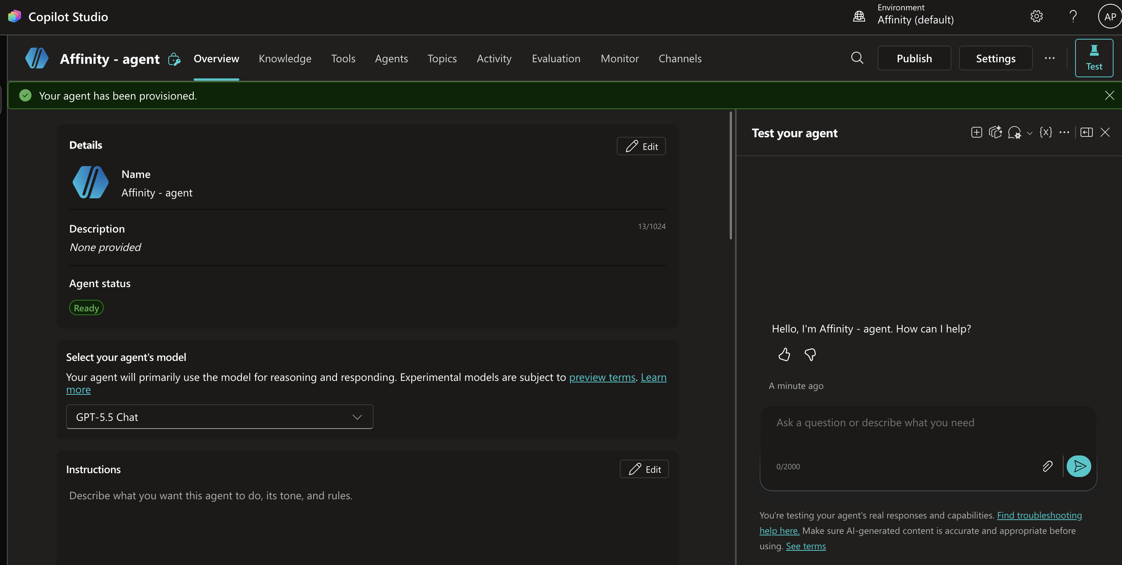The height and width of the screenshot is (565, 1122).
Task: Attach a file with the paperclip icon
Action: [1047, 466]
